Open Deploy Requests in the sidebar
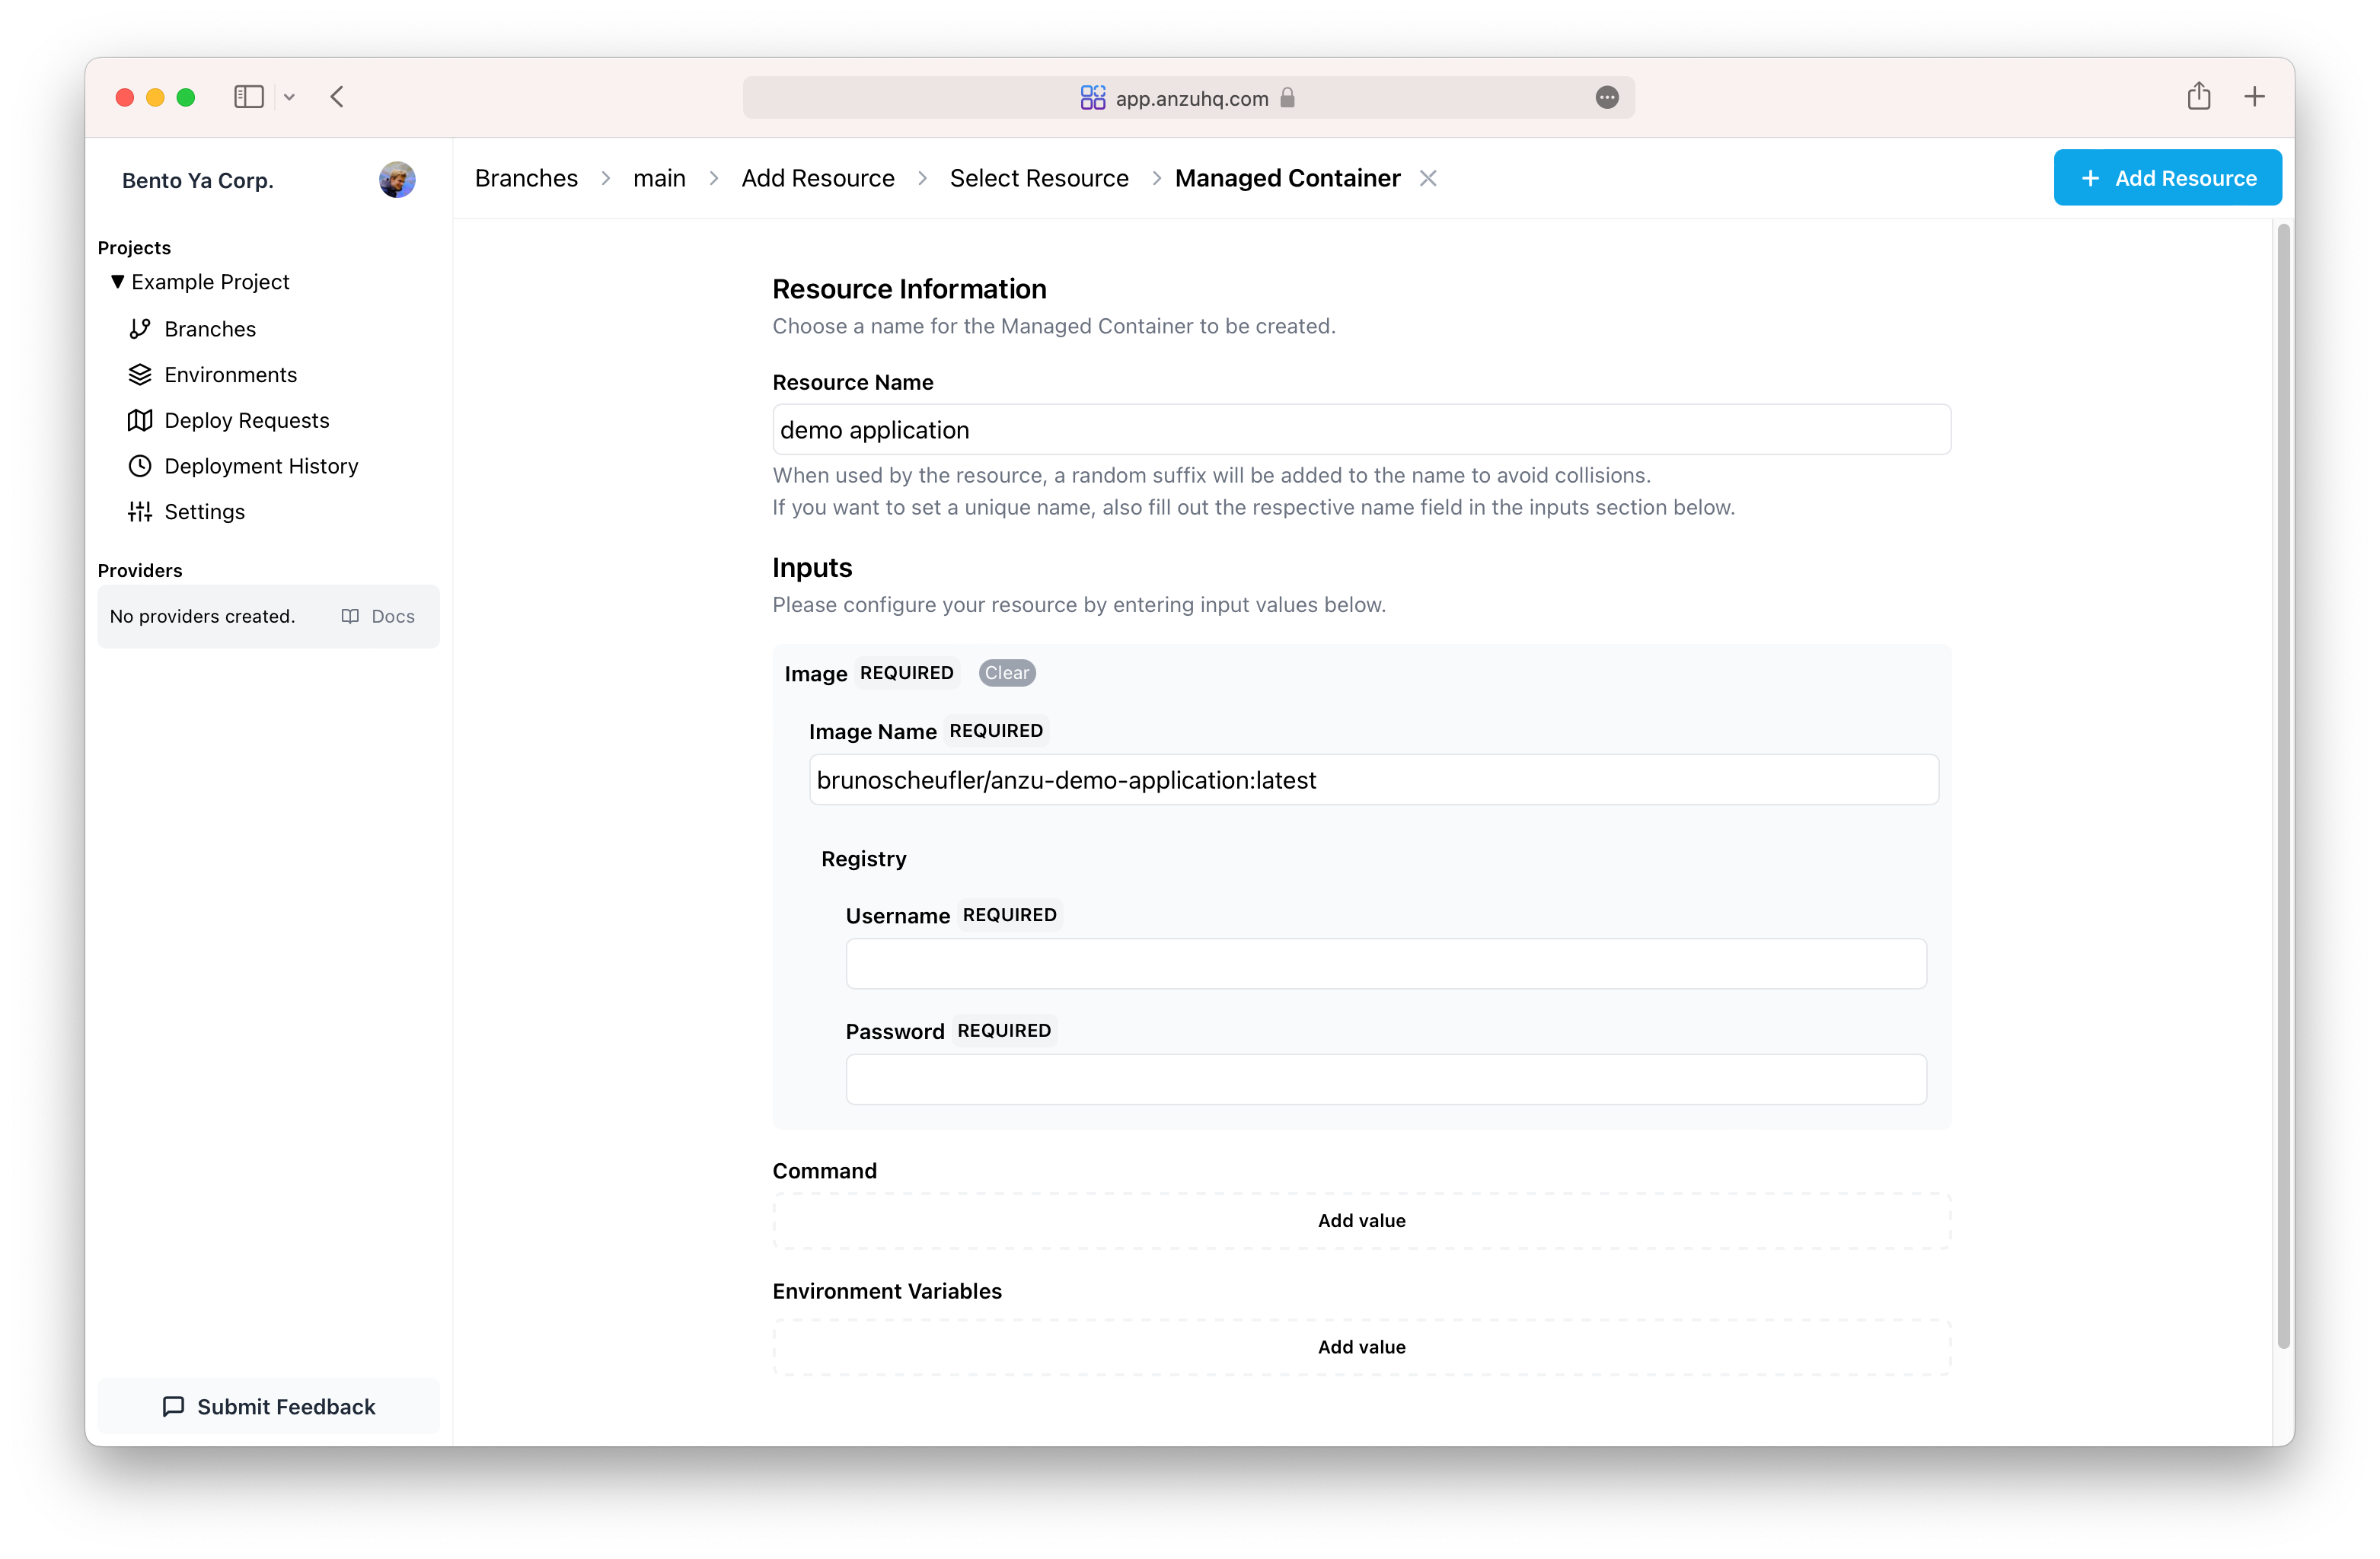The image size is (2380, 1559). [247, 420]
